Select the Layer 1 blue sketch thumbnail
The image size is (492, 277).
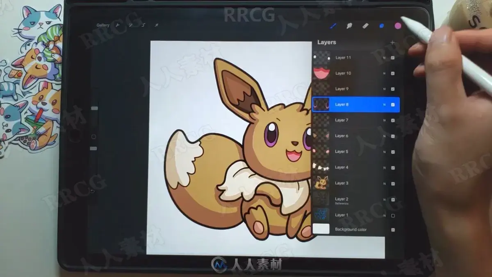(321, 215)
